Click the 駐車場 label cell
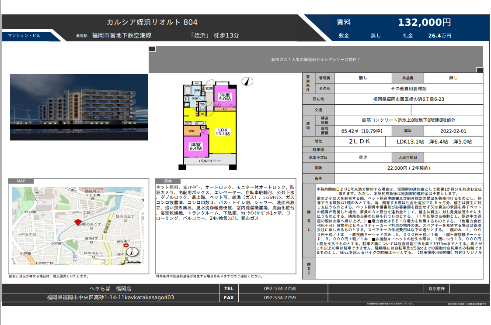Viewport: 491px width, 325px height. point(318,149)
